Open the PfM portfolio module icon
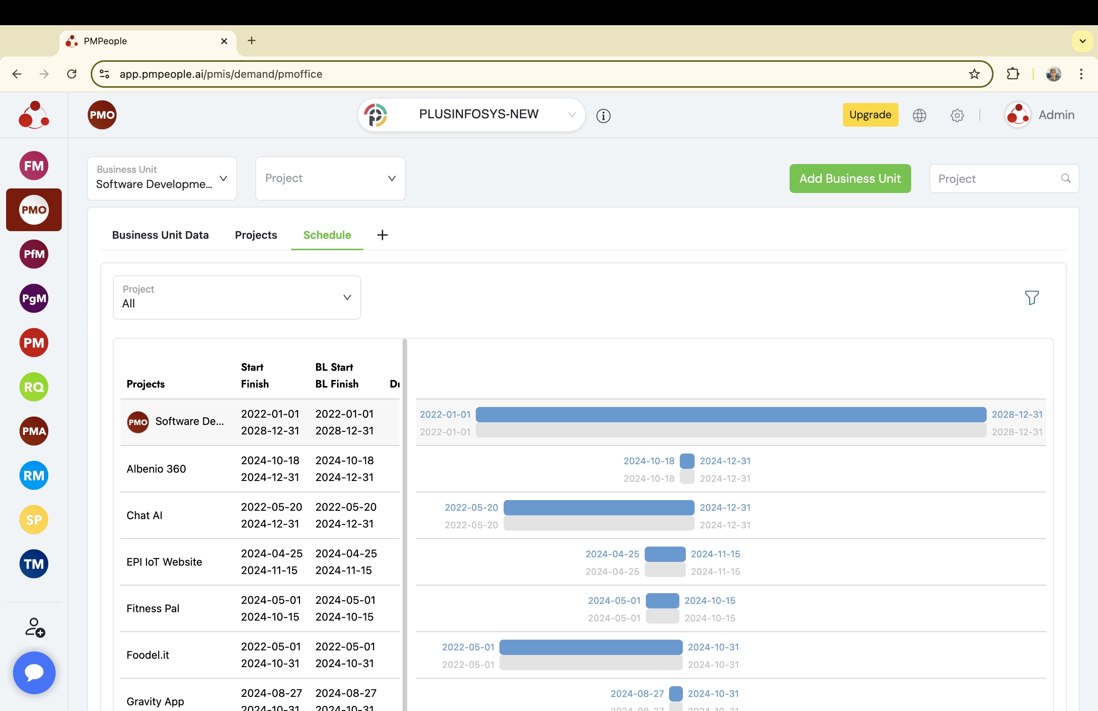This screenshot has height=711, width=1098. [34, 254]
